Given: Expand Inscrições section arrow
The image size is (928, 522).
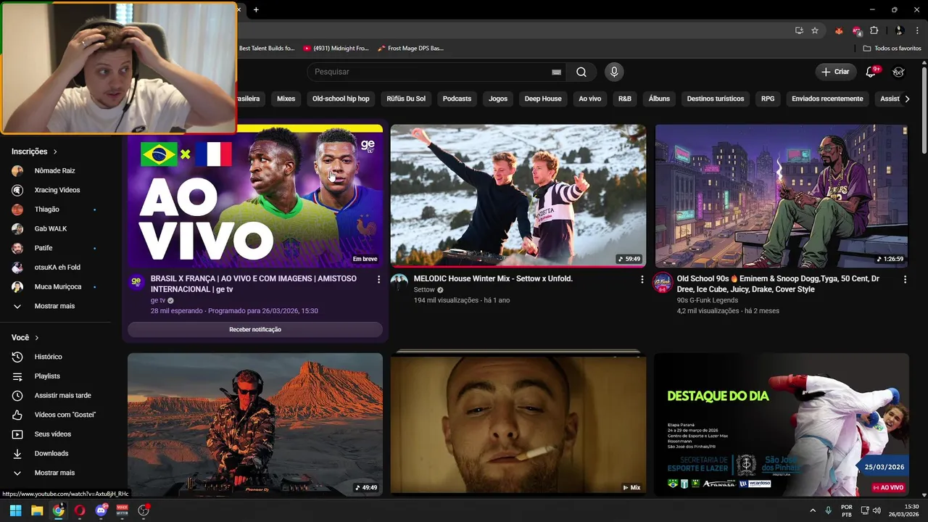Looking at the screenshot, I should (x=54, y=152).
